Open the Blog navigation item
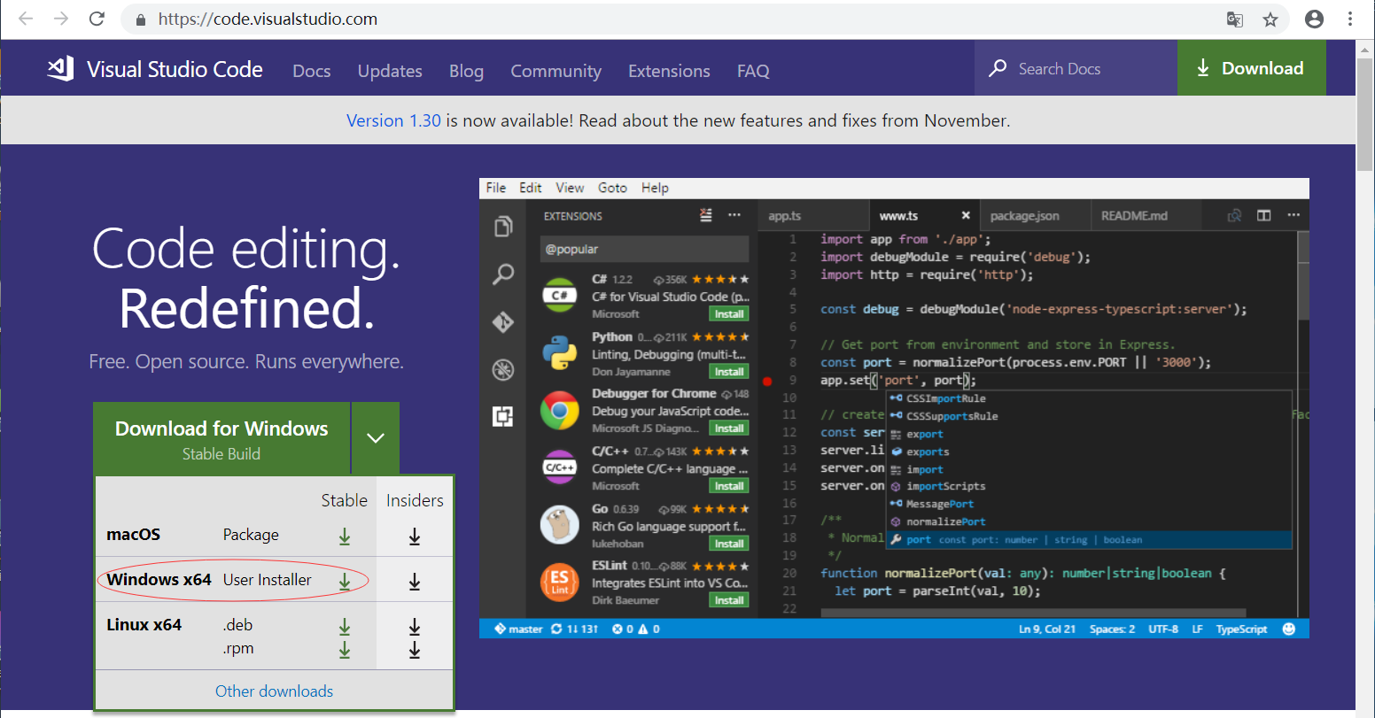This screenshot has height=718, width=1375. 466,71
